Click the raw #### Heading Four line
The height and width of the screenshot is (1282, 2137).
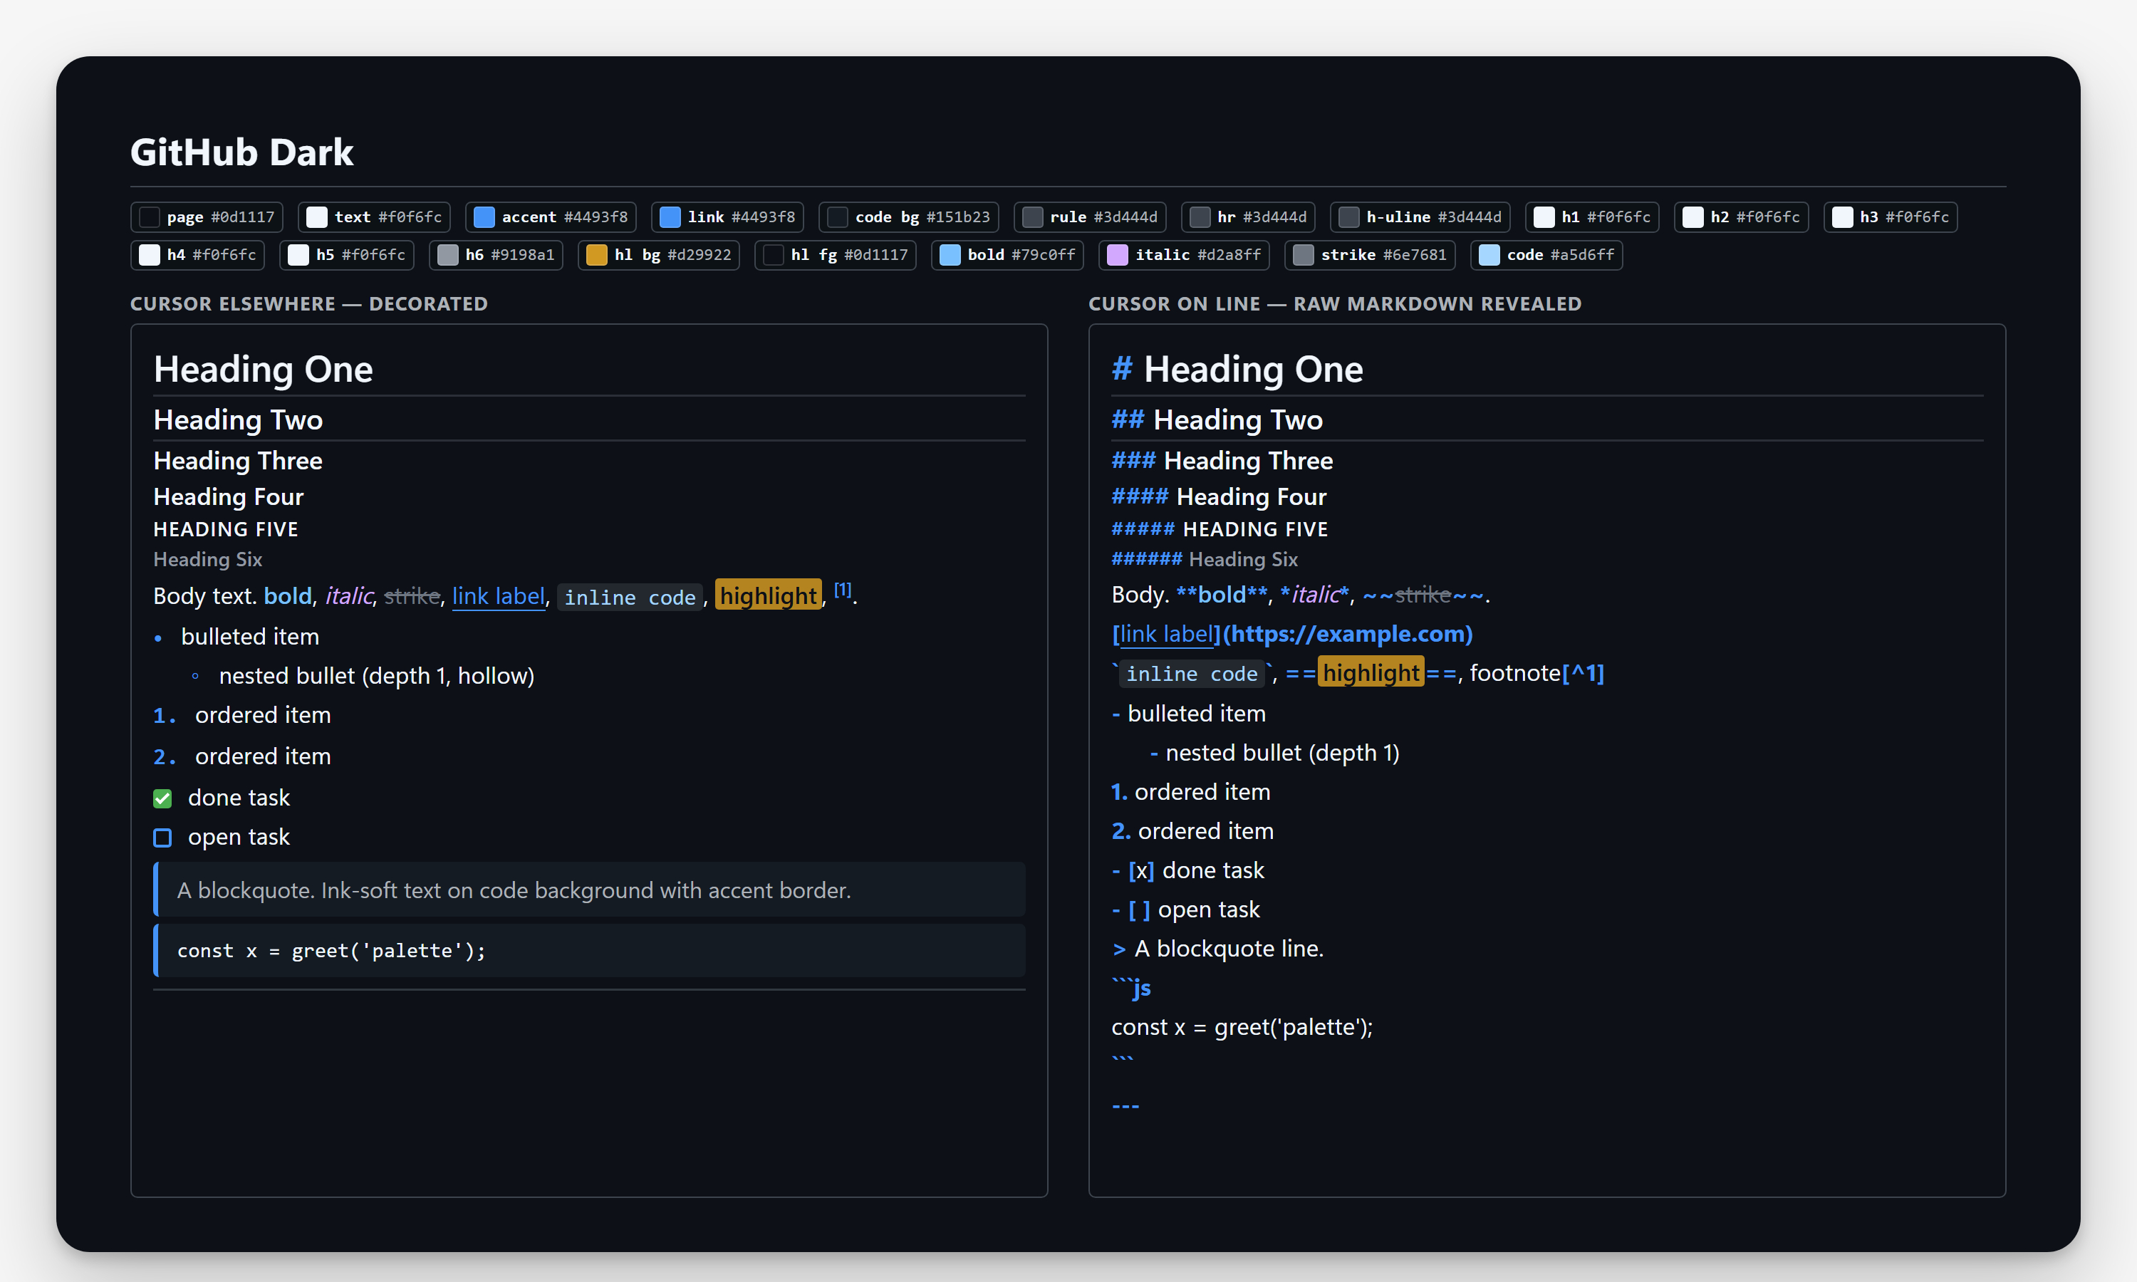point(1219,496)
